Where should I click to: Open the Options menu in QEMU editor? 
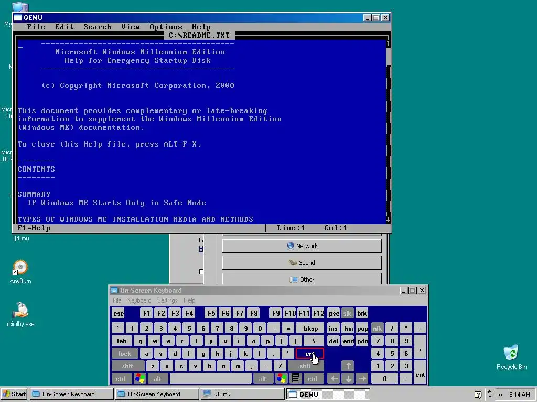pos(166,27)
